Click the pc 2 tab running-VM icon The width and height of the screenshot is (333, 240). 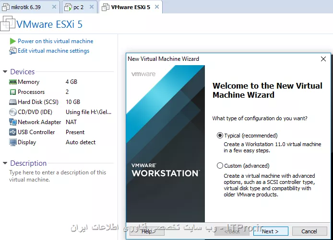(x=68, y=7)
